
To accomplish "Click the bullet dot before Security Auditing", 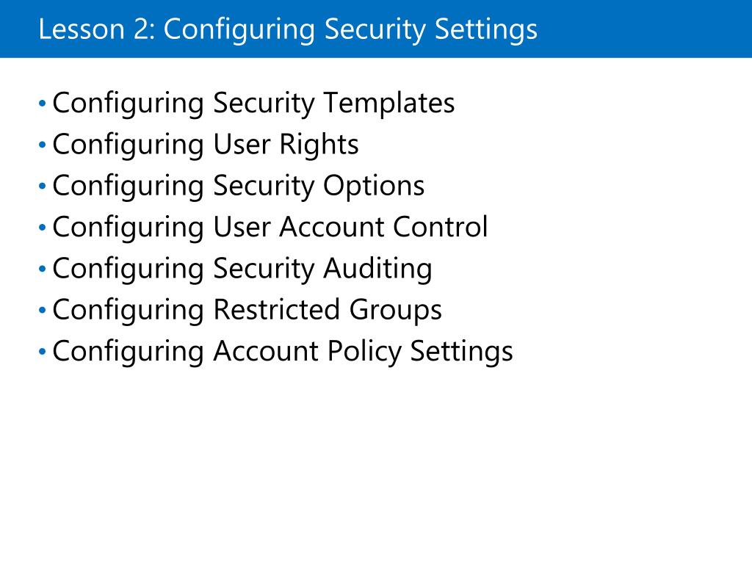I will point(42,268).
